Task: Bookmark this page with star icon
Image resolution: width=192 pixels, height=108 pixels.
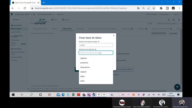Action: pyautogui.click(x=154, y=8)
